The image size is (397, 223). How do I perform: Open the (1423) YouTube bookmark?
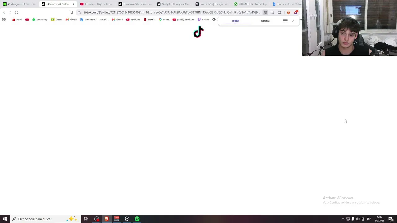183,20
